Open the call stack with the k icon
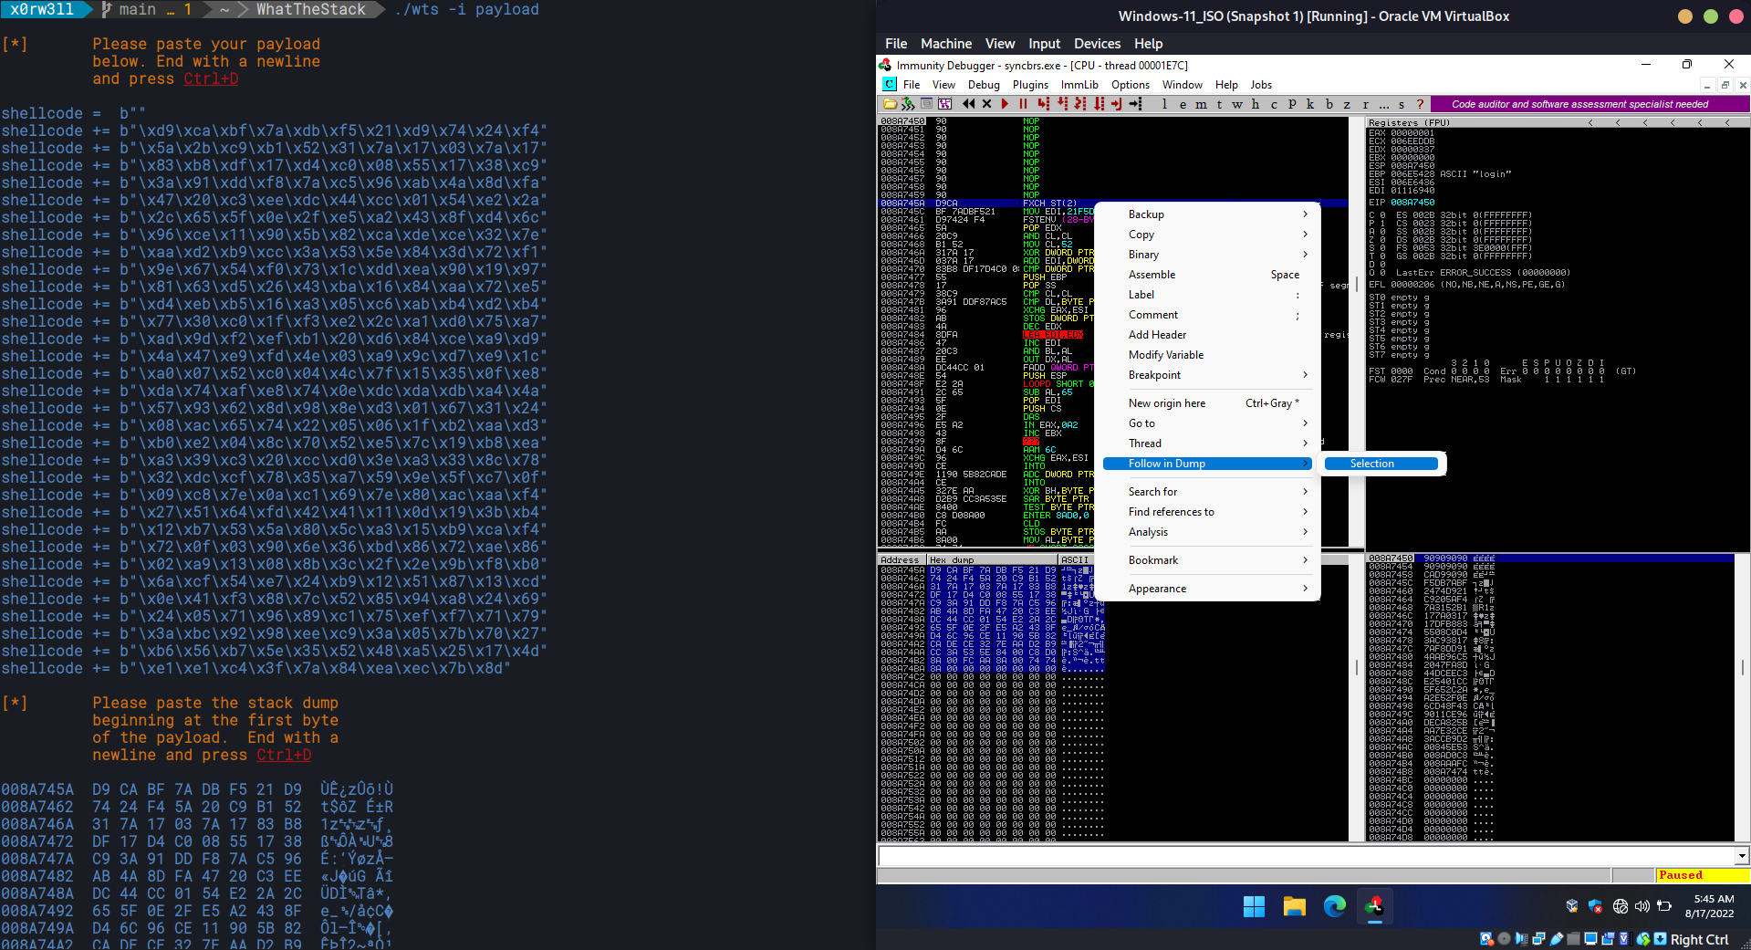The height and width of the screenshot is (950, 1751). pos(1310,104)
